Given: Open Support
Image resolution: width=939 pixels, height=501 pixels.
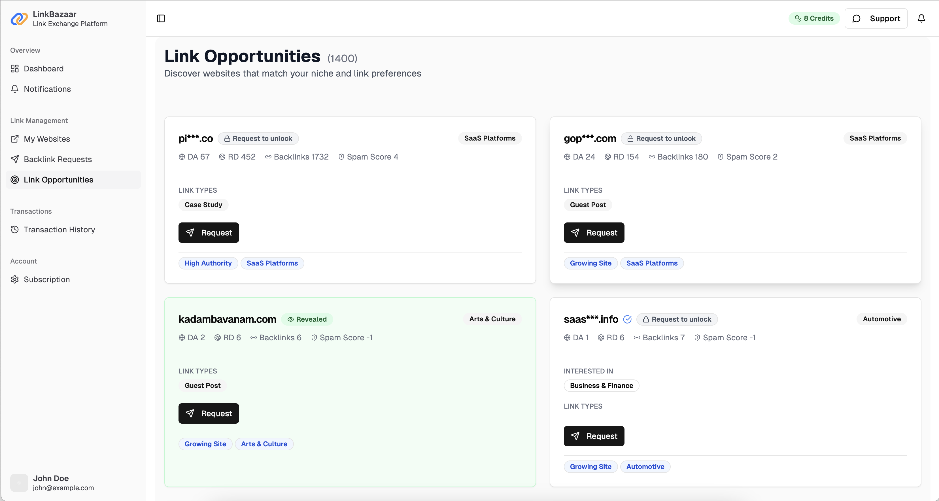Looking at the screenshot, I should pos(876,18).
